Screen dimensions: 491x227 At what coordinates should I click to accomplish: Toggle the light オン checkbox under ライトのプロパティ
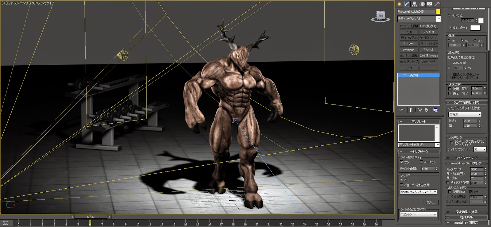[x=402, y=162]
